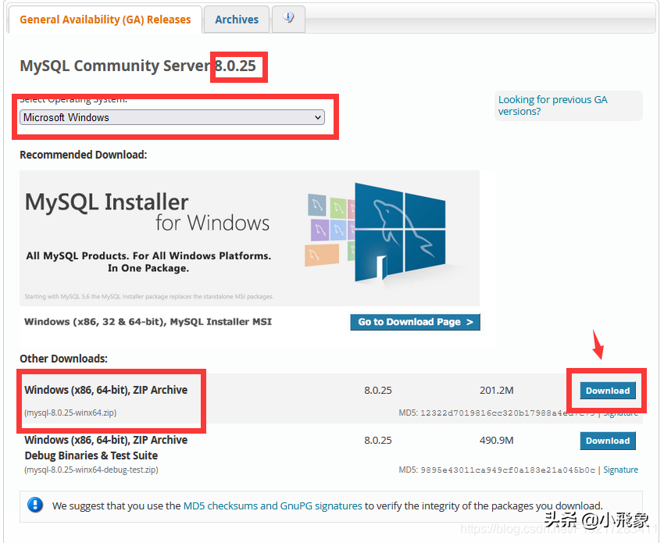The image size is (664, 543).
Task: Expand the Microsoft Windows operating system dropdown
Action: (172, 117)
